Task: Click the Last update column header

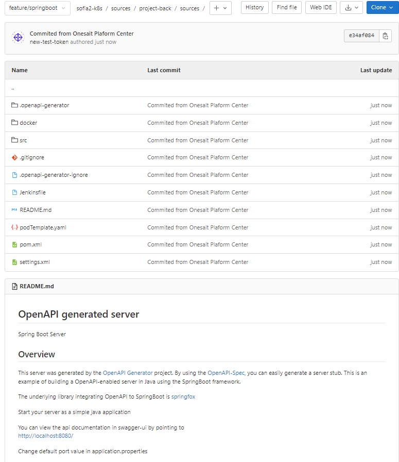Action: 376,70
